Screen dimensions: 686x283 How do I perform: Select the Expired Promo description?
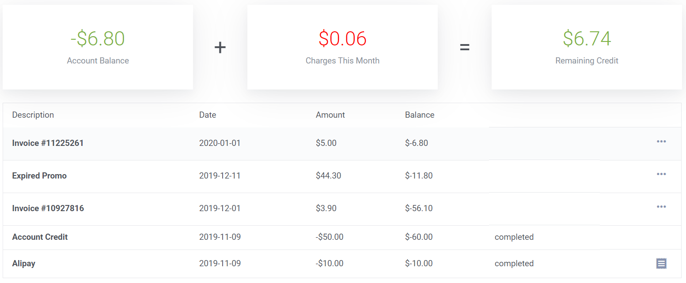tap(39, 176)
